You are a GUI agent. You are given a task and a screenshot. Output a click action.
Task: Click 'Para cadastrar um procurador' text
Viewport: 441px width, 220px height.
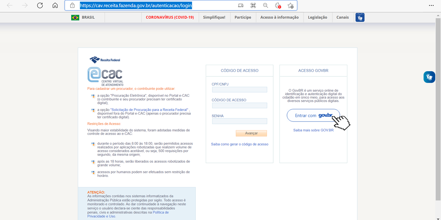point(131,88)
